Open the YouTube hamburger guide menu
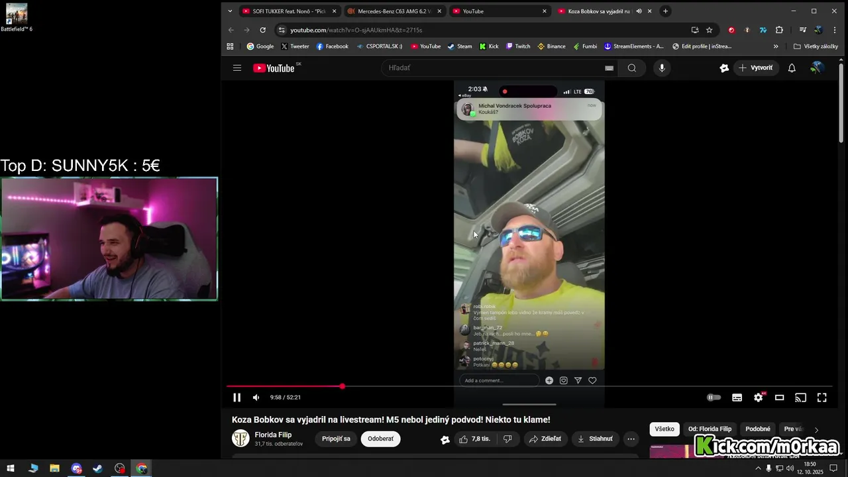Image resolution: width=848 pixels, height=477 pixels. [x=237, y=68]
